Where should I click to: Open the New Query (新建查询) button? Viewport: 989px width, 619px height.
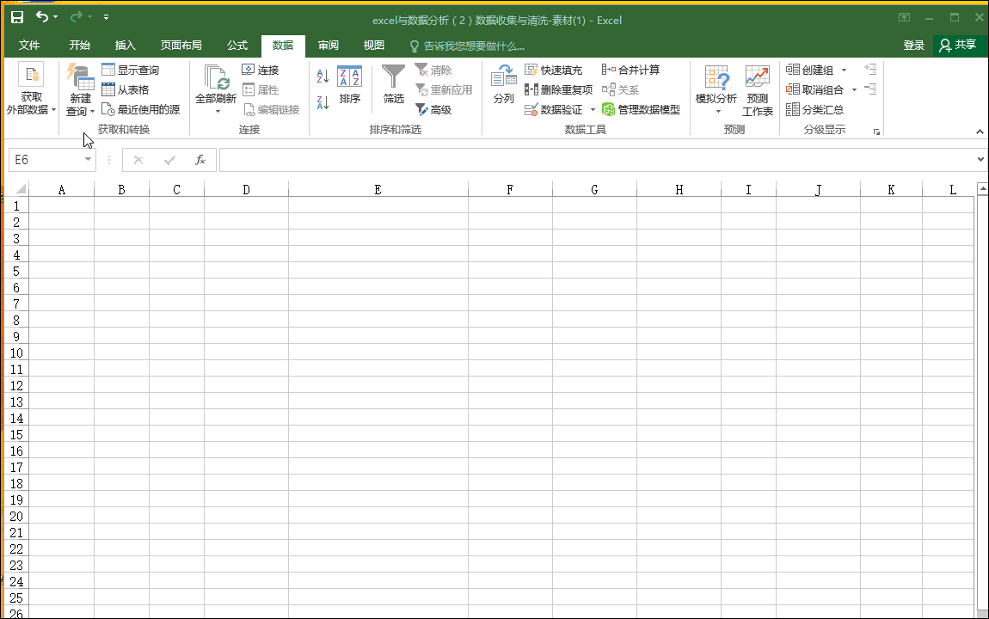coord(81,89)
